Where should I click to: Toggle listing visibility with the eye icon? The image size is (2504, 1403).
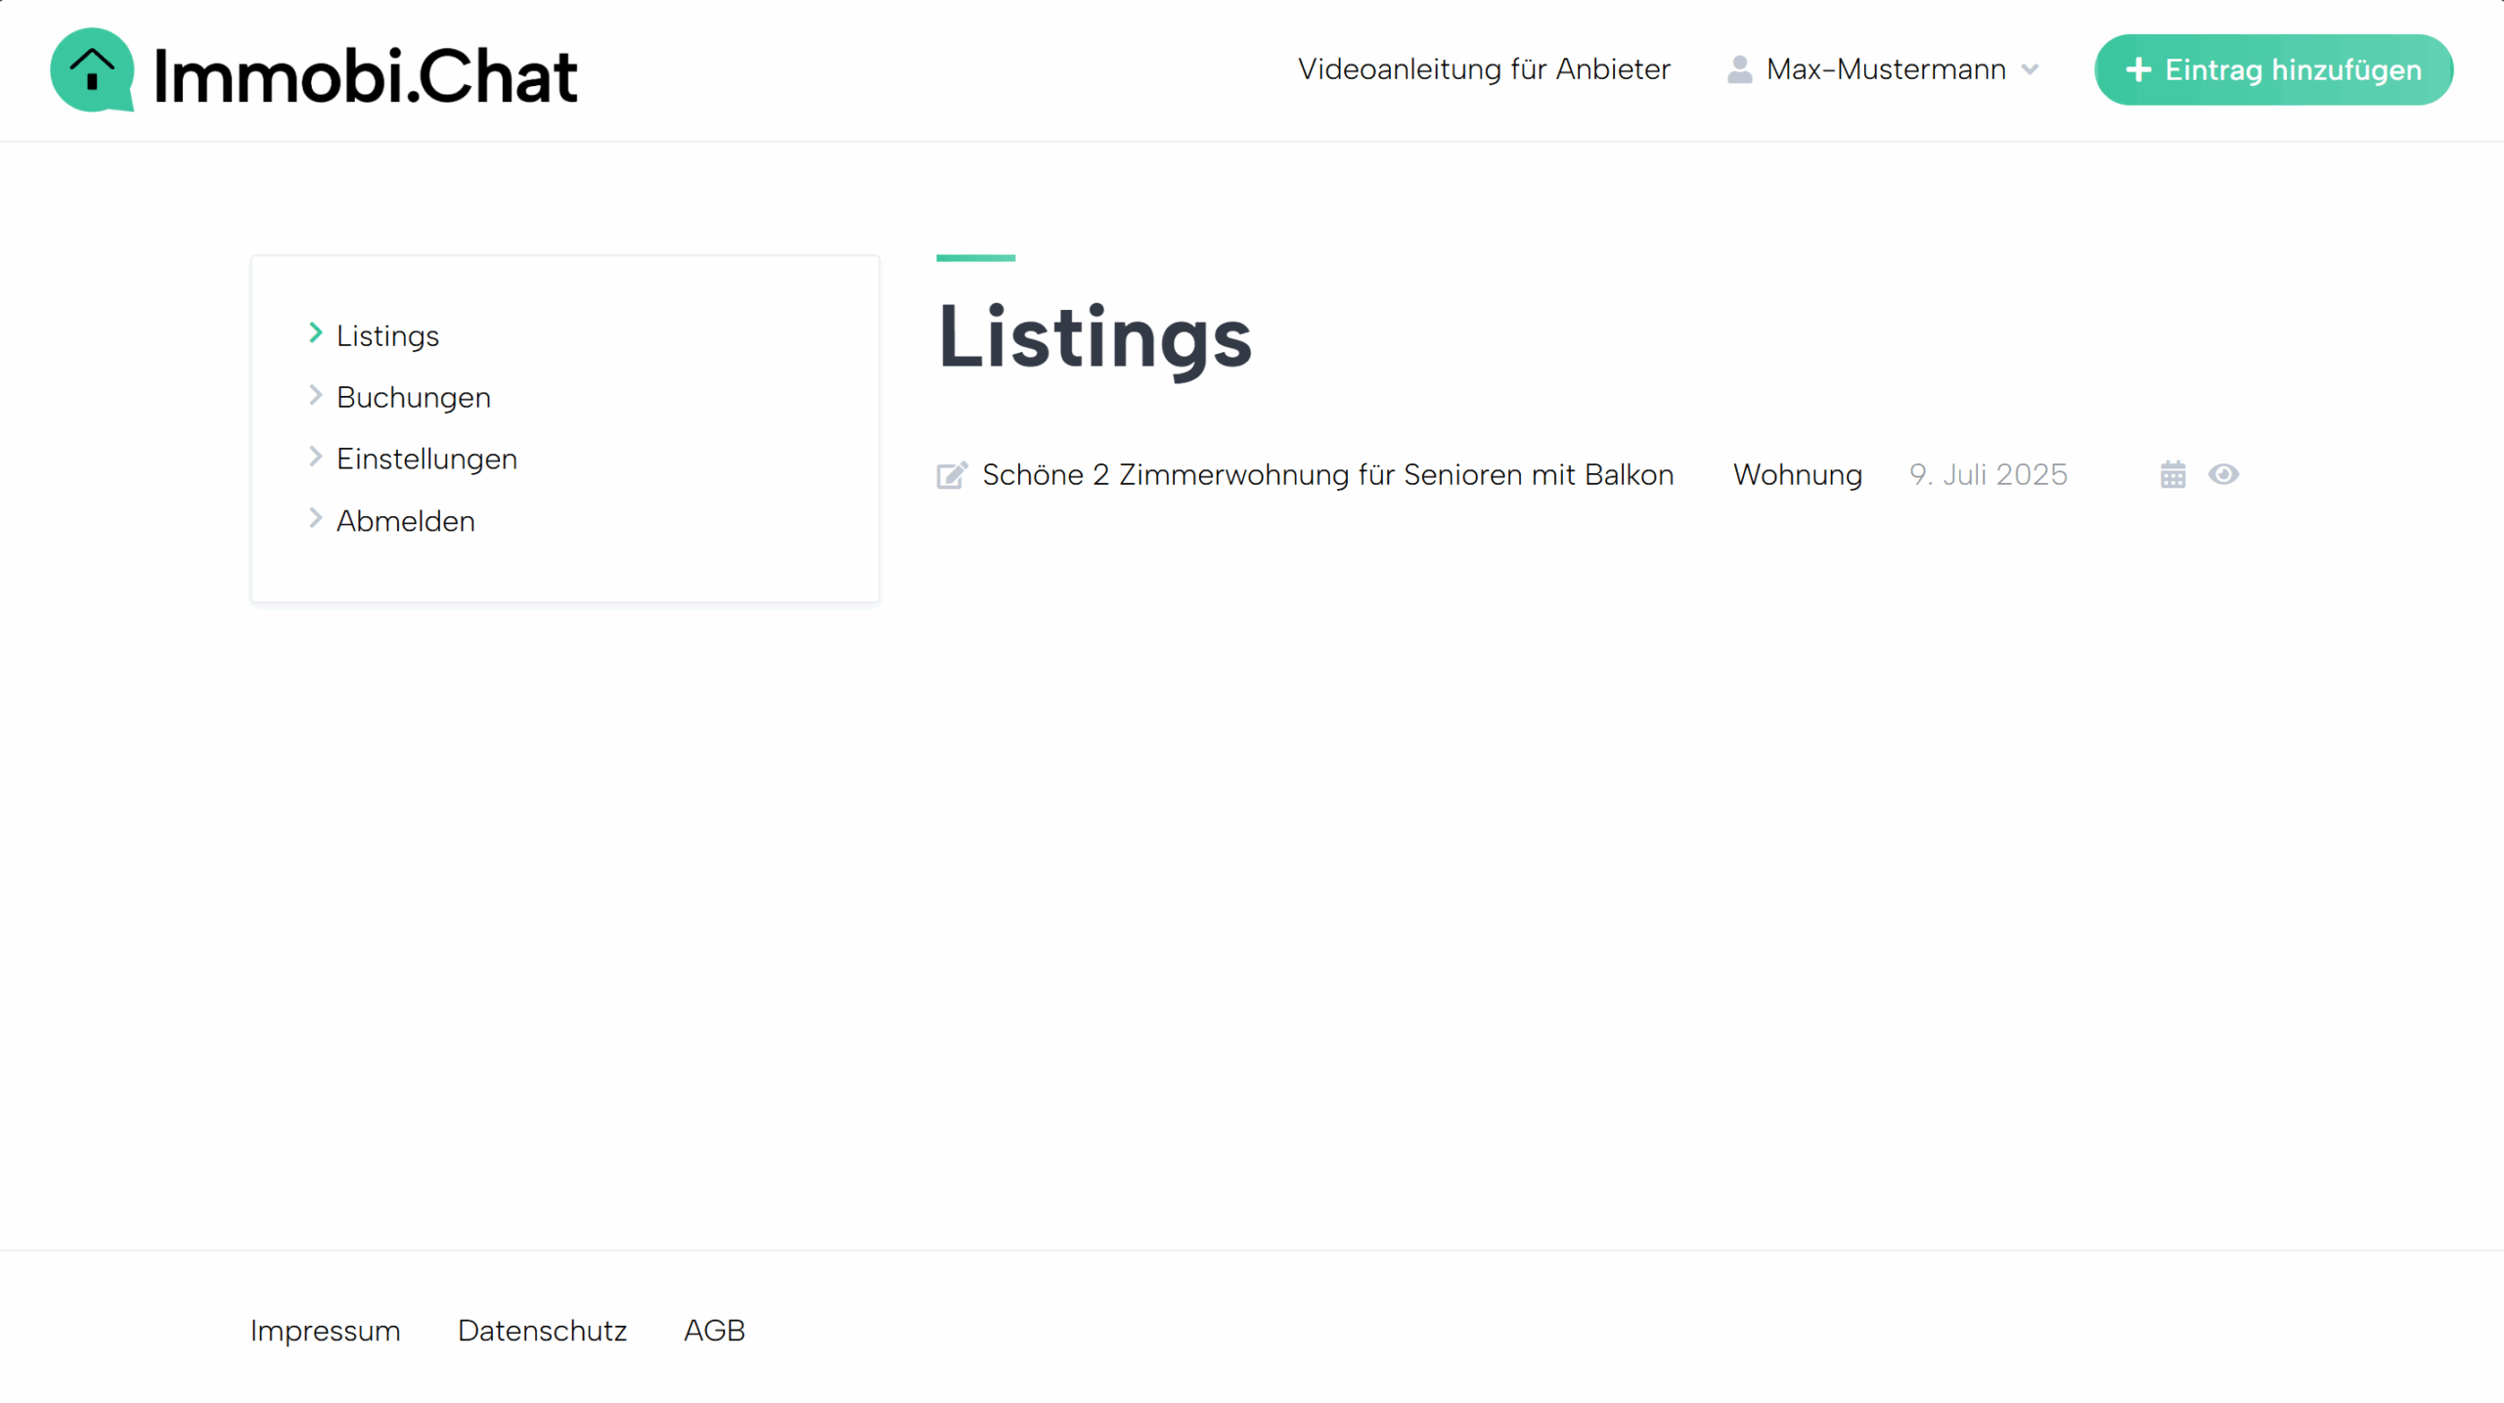(2223, 475)
